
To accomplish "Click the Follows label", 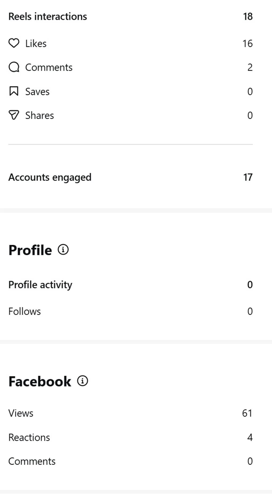I will [25, 311].
